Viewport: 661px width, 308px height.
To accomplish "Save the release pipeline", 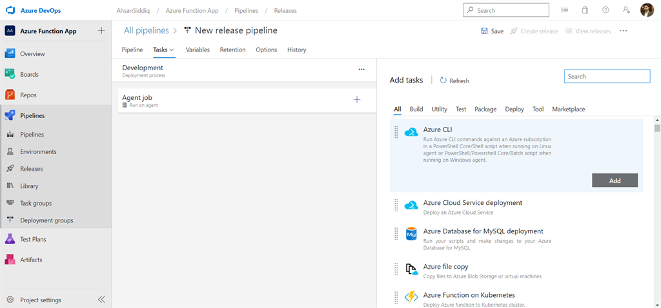I will [493, 31].
